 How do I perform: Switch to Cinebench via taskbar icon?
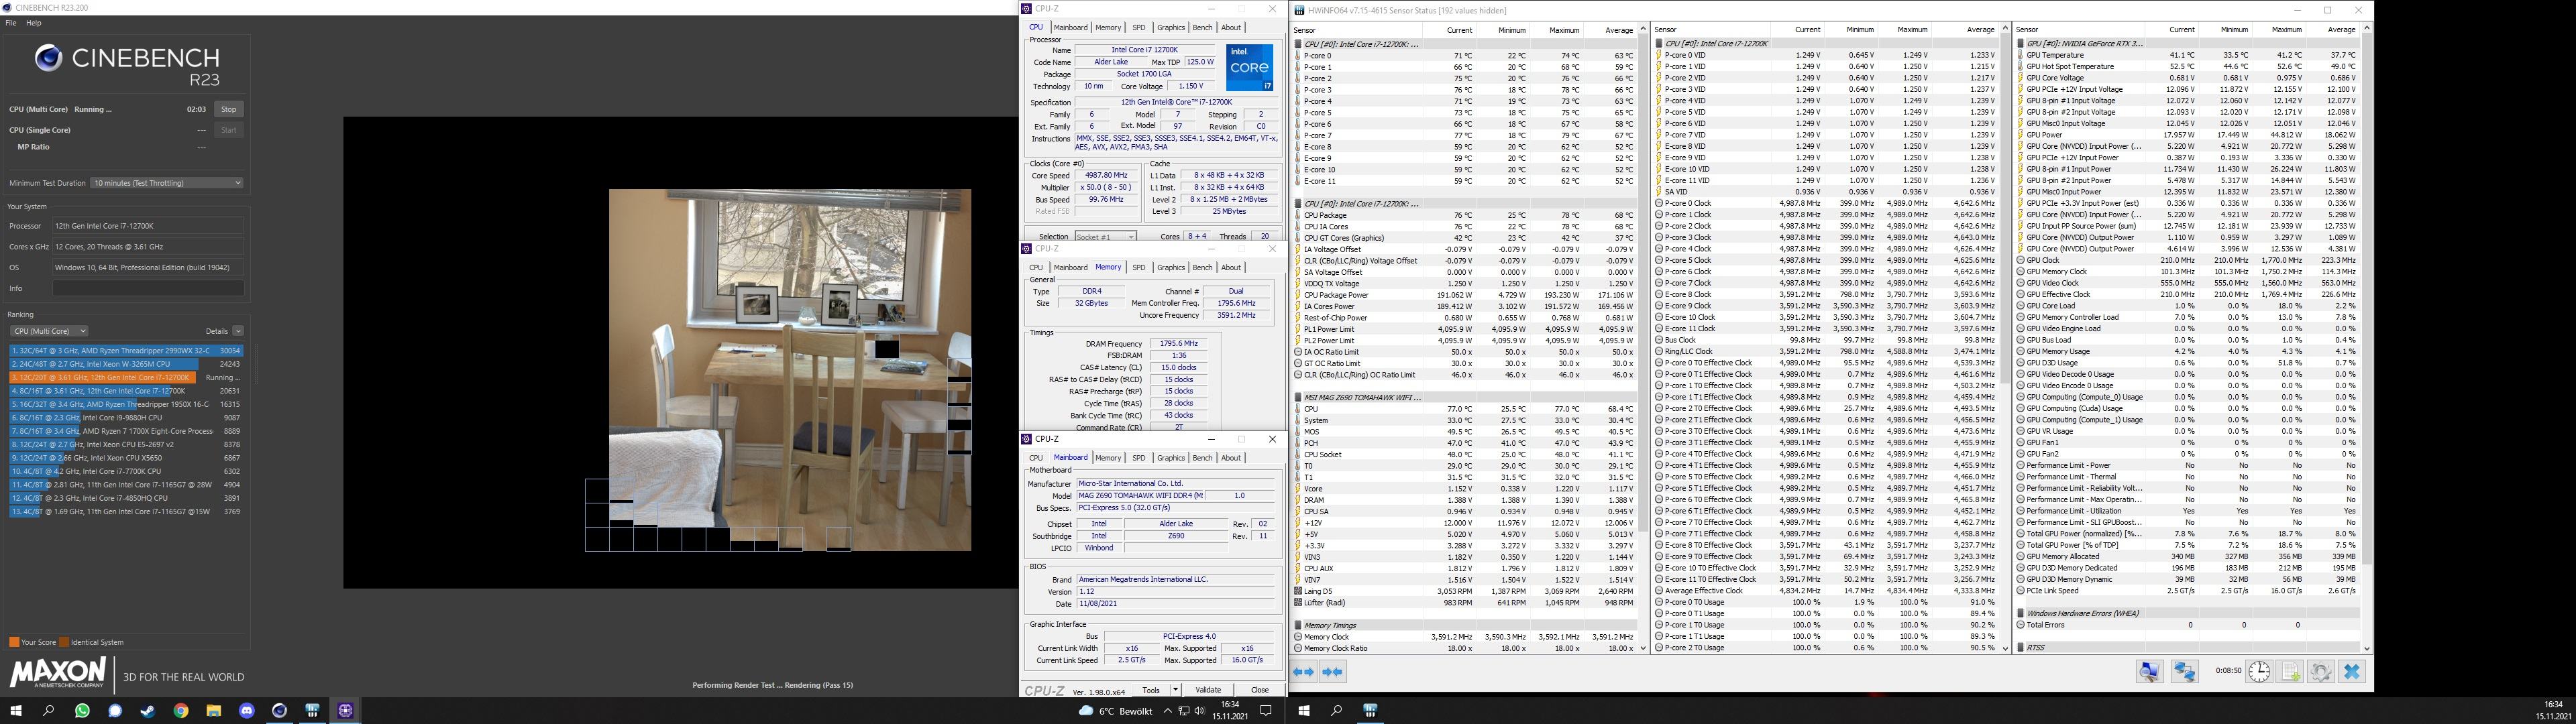click(x=280, y=711)
